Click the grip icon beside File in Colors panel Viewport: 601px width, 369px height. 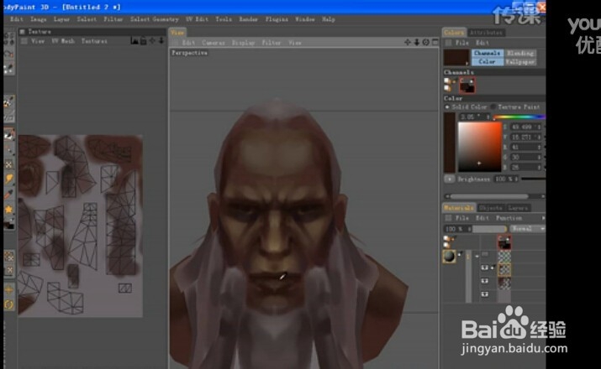pos(448,43)
